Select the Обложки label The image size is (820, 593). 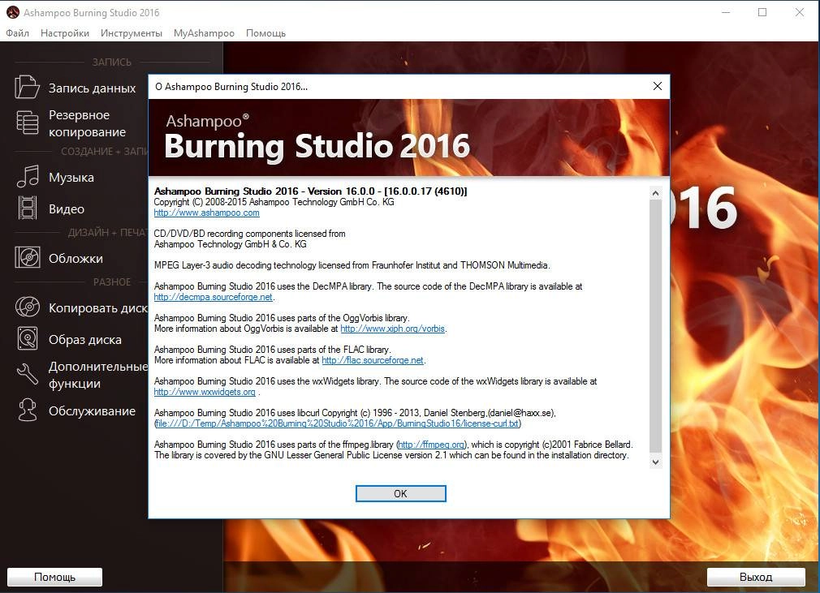pos(76,259)
